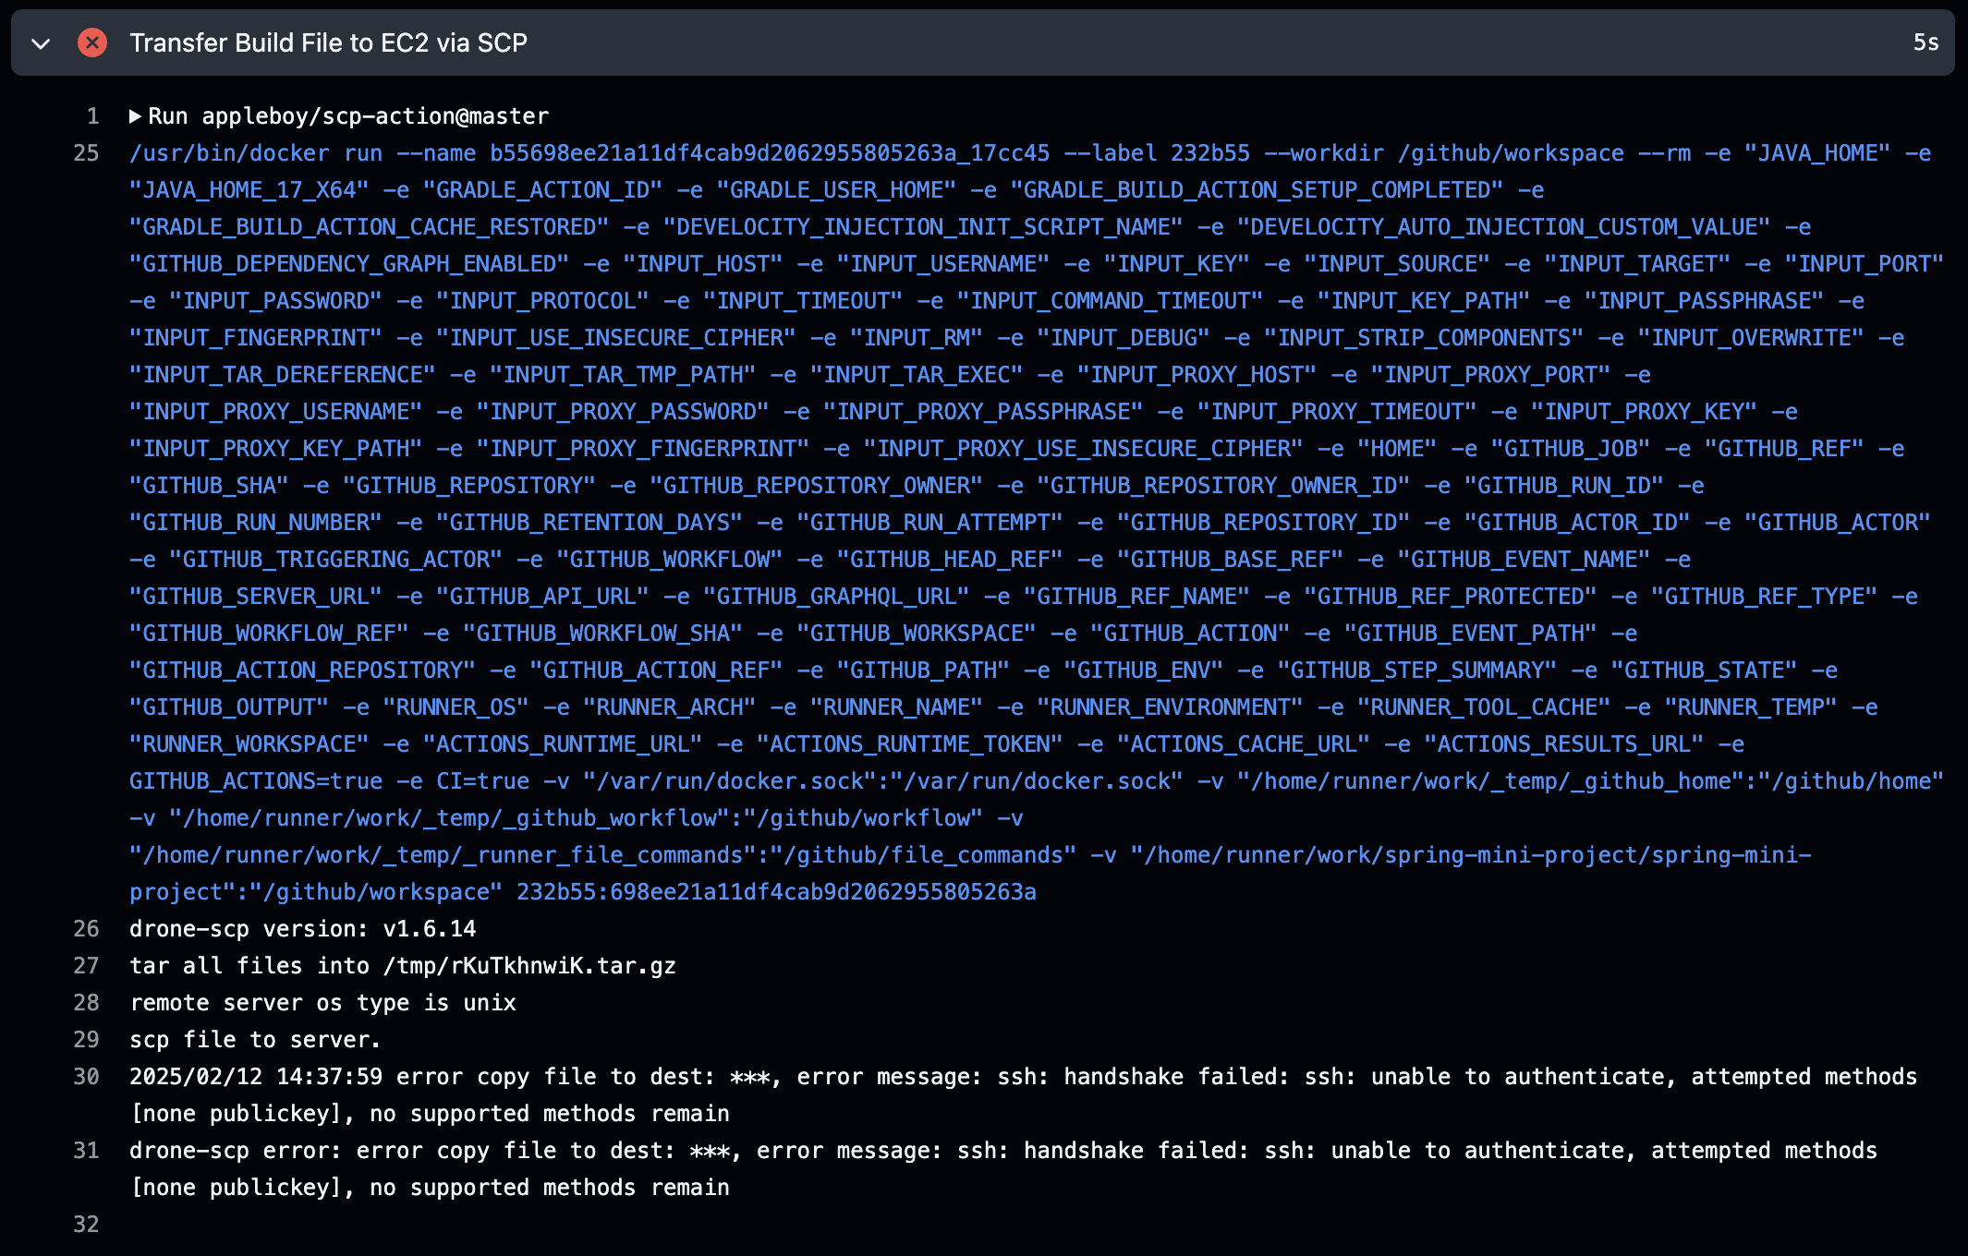The image size is (1968, 1256).
Task: Click the red failure status icon
Action: pos(91,42)
